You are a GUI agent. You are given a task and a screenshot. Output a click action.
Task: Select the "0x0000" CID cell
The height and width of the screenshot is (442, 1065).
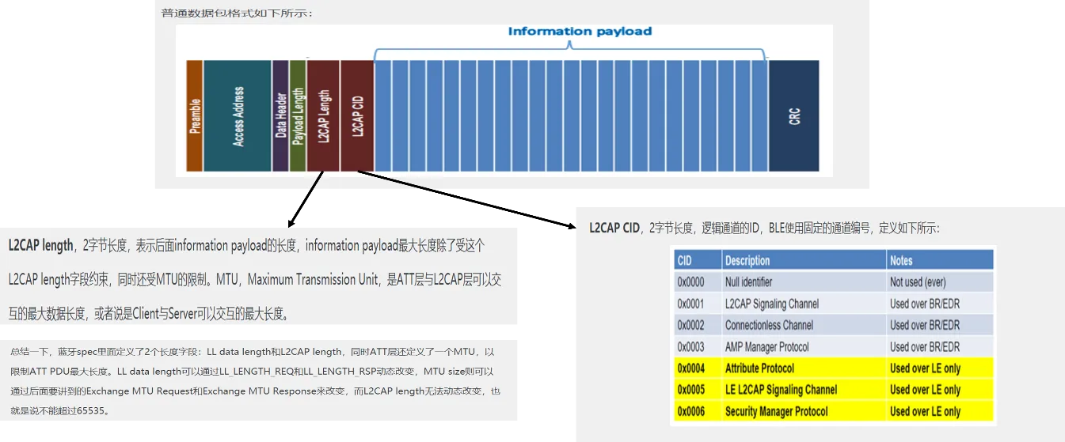pos(697,281)
